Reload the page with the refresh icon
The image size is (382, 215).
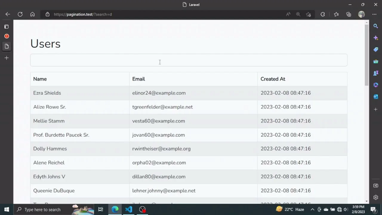20,14
